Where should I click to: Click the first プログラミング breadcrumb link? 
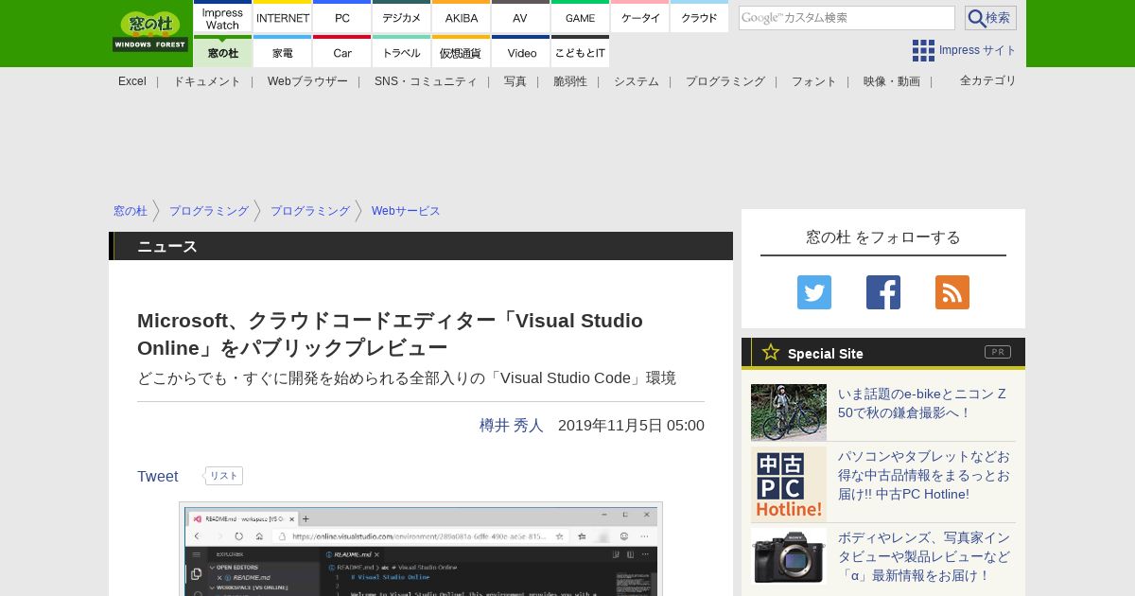[209, 211]
